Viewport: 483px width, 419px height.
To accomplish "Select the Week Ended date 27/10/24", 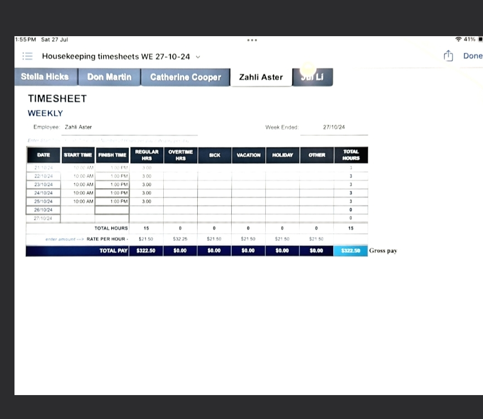I will tap(334, 127).
